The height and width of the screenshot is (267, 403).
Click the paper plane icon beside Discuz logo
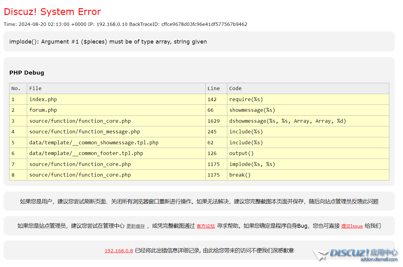pyautogui.click(x=320, y=255)
